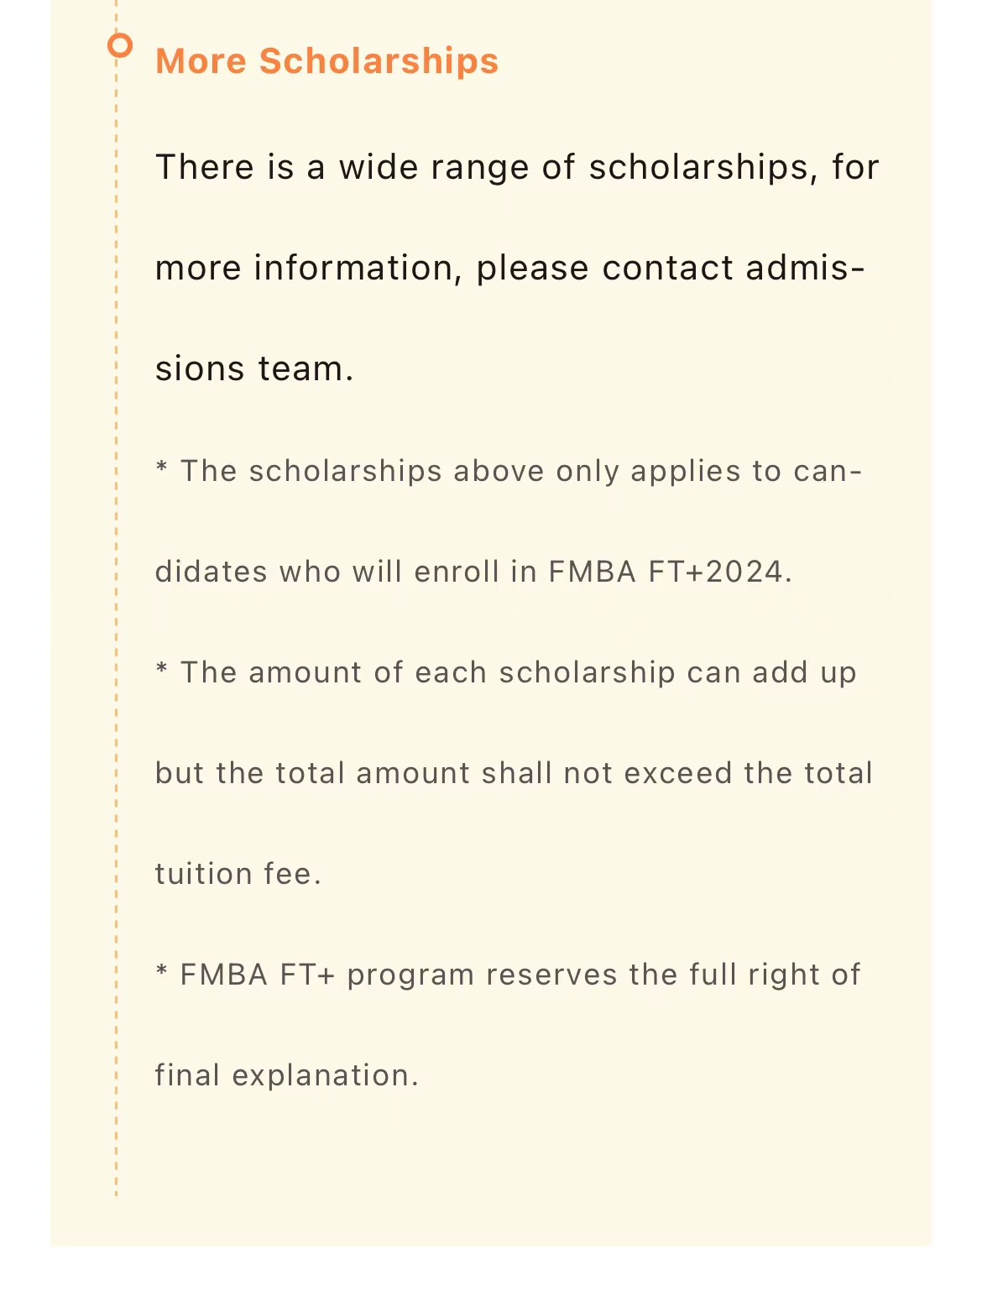Click the 'tuition fee.' text
982x1291 pixels.
coord(238,874)
